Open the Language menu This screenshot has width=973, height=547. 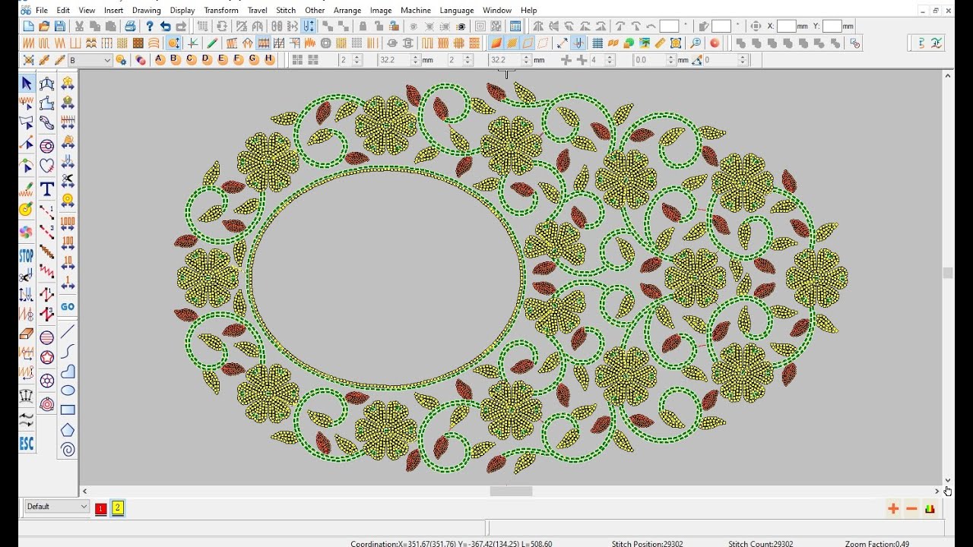coord(457,10)
